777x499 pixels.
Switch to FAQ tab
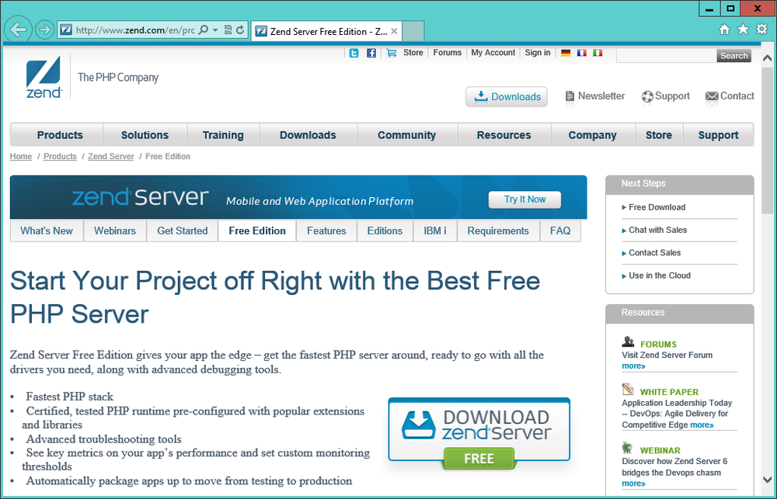(x=560, y=230)
